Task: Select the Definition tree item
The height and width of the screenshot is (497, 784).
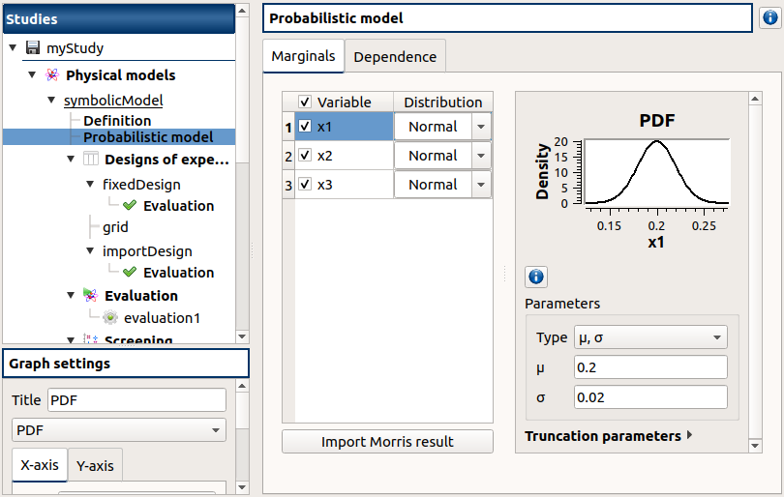Action: coord(117,121)
